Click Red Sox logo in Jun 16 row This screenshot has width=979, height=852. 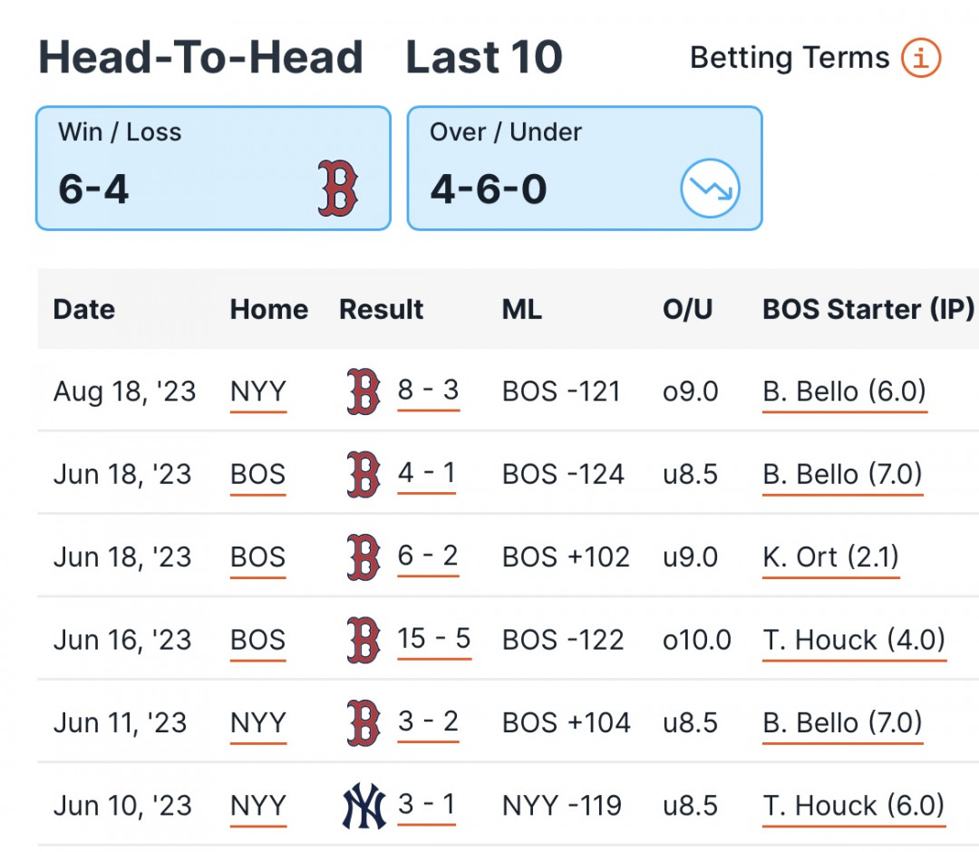point(363,640)
